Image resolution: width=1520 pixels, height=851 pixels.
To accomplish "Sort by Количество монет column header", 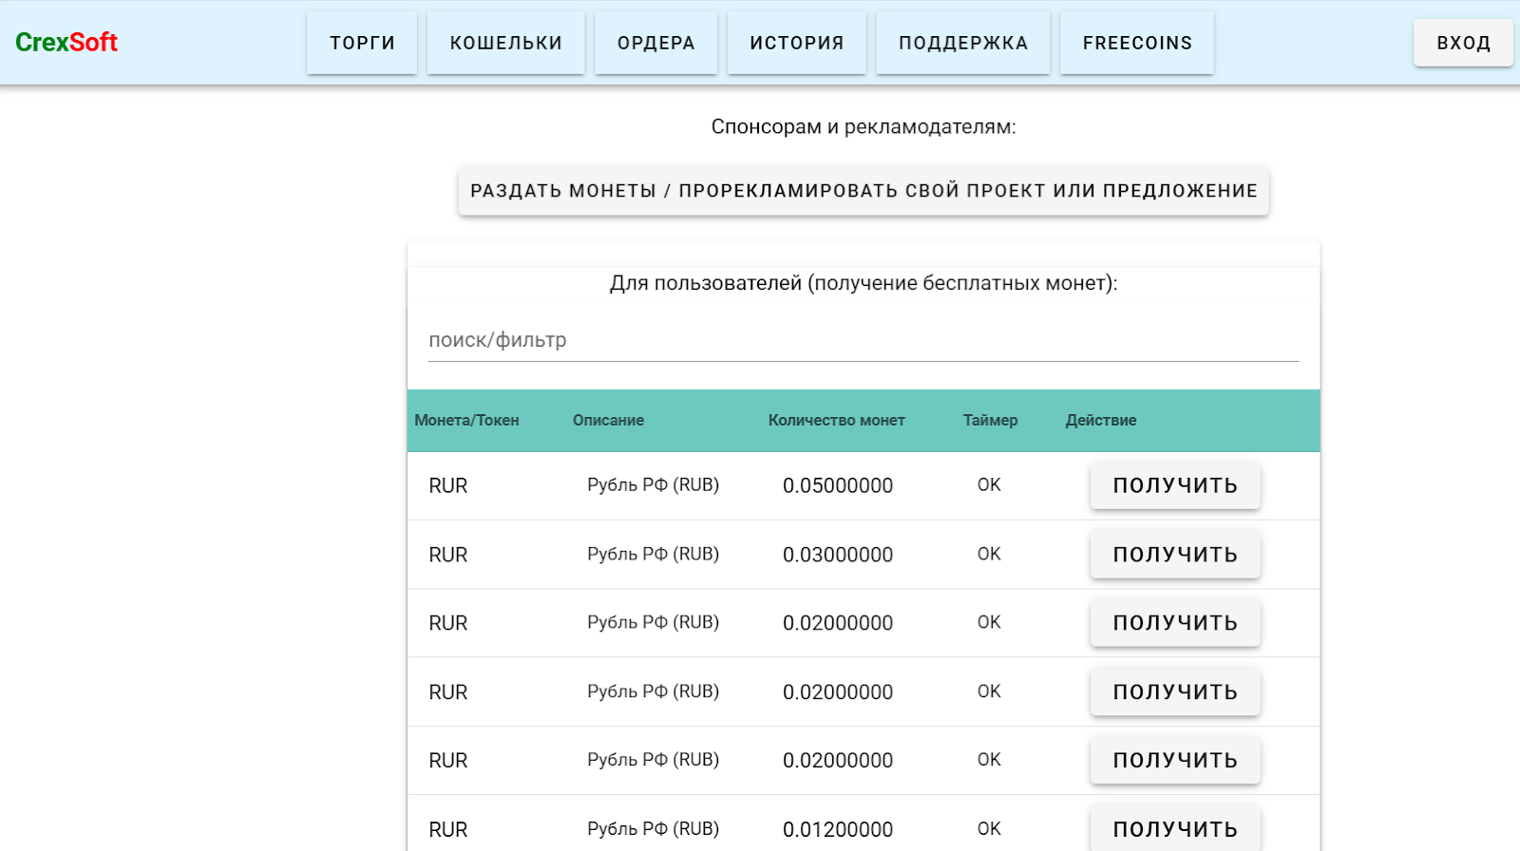I will coord(836,421).
